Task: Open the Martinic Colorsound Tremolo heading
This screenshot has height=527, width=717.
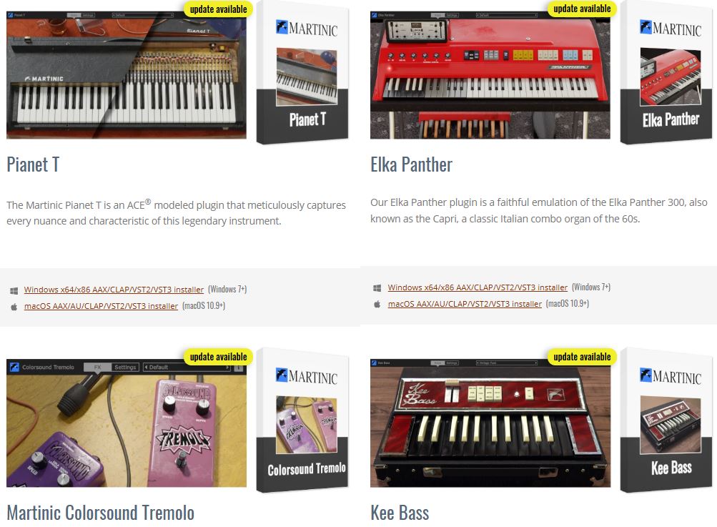Action: point(100,513)
